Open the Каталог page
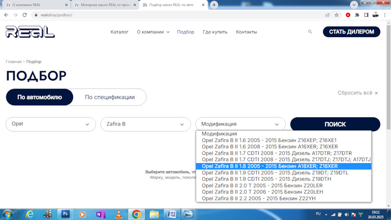The height and width of the screenshot is (220, 391). coord(119,32)
